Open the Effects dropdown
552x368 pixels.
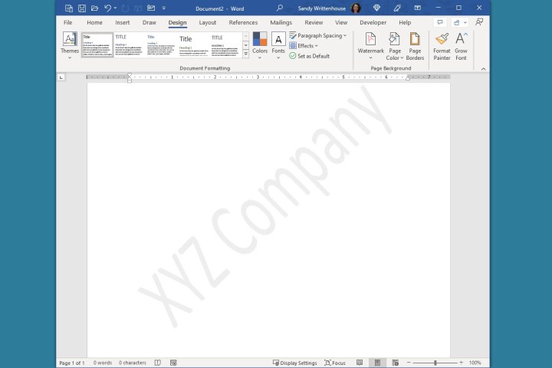[x=304, y=46]
